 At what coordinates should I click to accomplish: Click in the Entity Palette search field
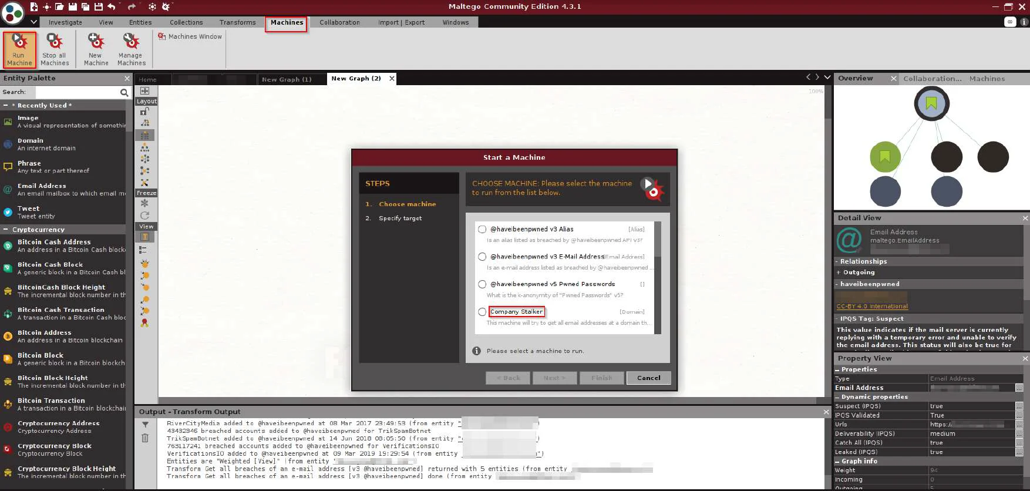pyautogui.click(x=77, y=92)
